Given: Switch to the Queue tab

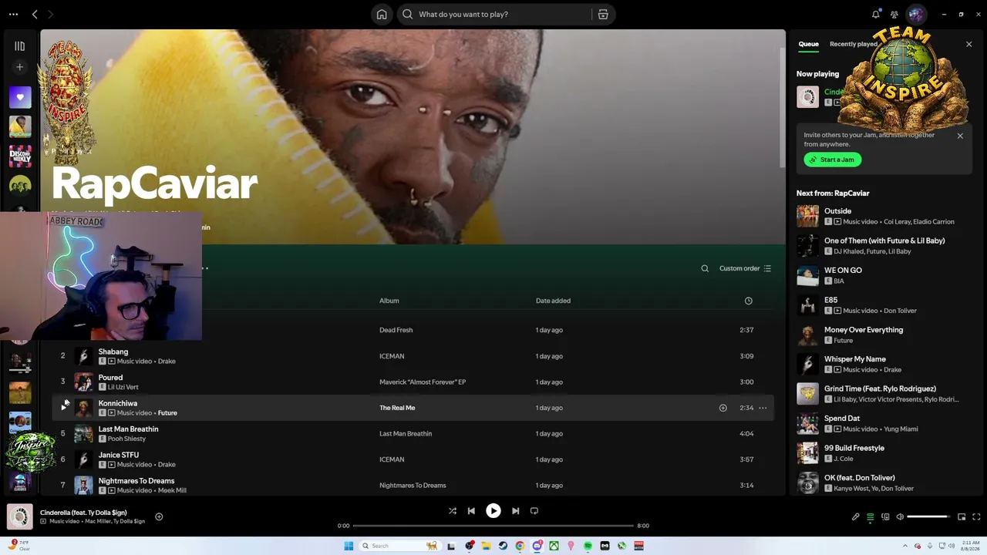Looking at the screenshot, I should coord(808,44).
